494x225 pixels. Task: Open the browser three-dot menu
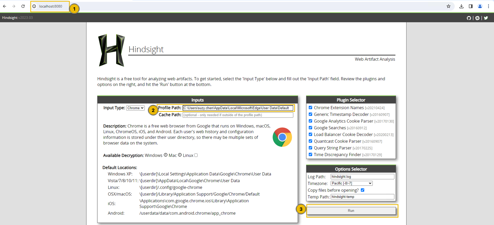click(488, 6)
